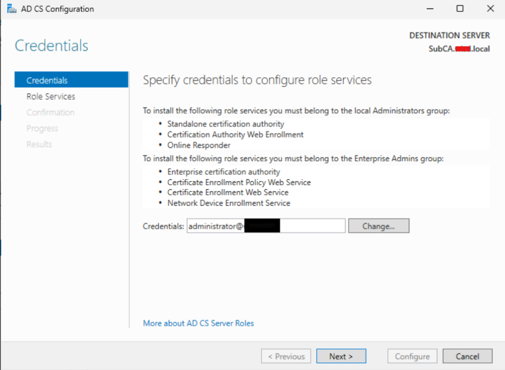The width and height of the screenshot is (505, 370).
Task: Proceed with the Next button
Action: pos(341,356)
